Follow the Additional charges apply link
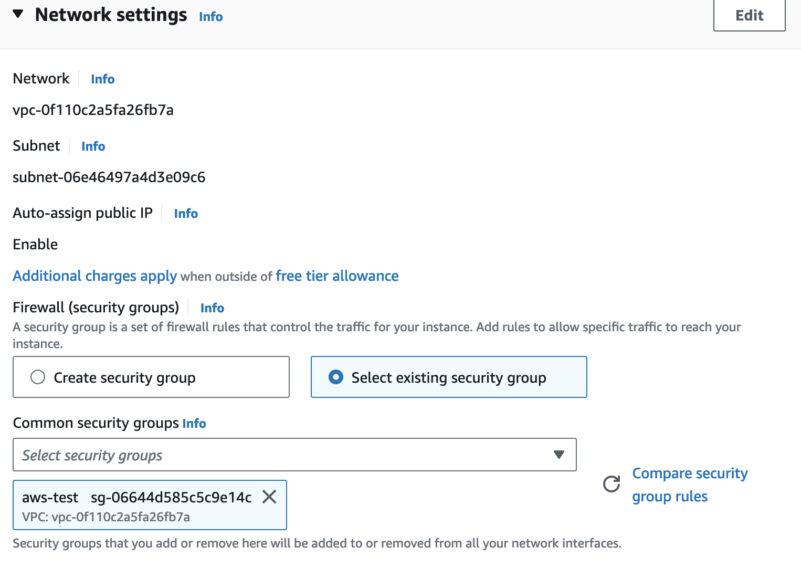Viewport: 801px width, 568px height. pos(94,276)
